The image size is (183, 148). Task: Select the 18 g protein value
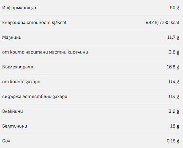[175, 126]
